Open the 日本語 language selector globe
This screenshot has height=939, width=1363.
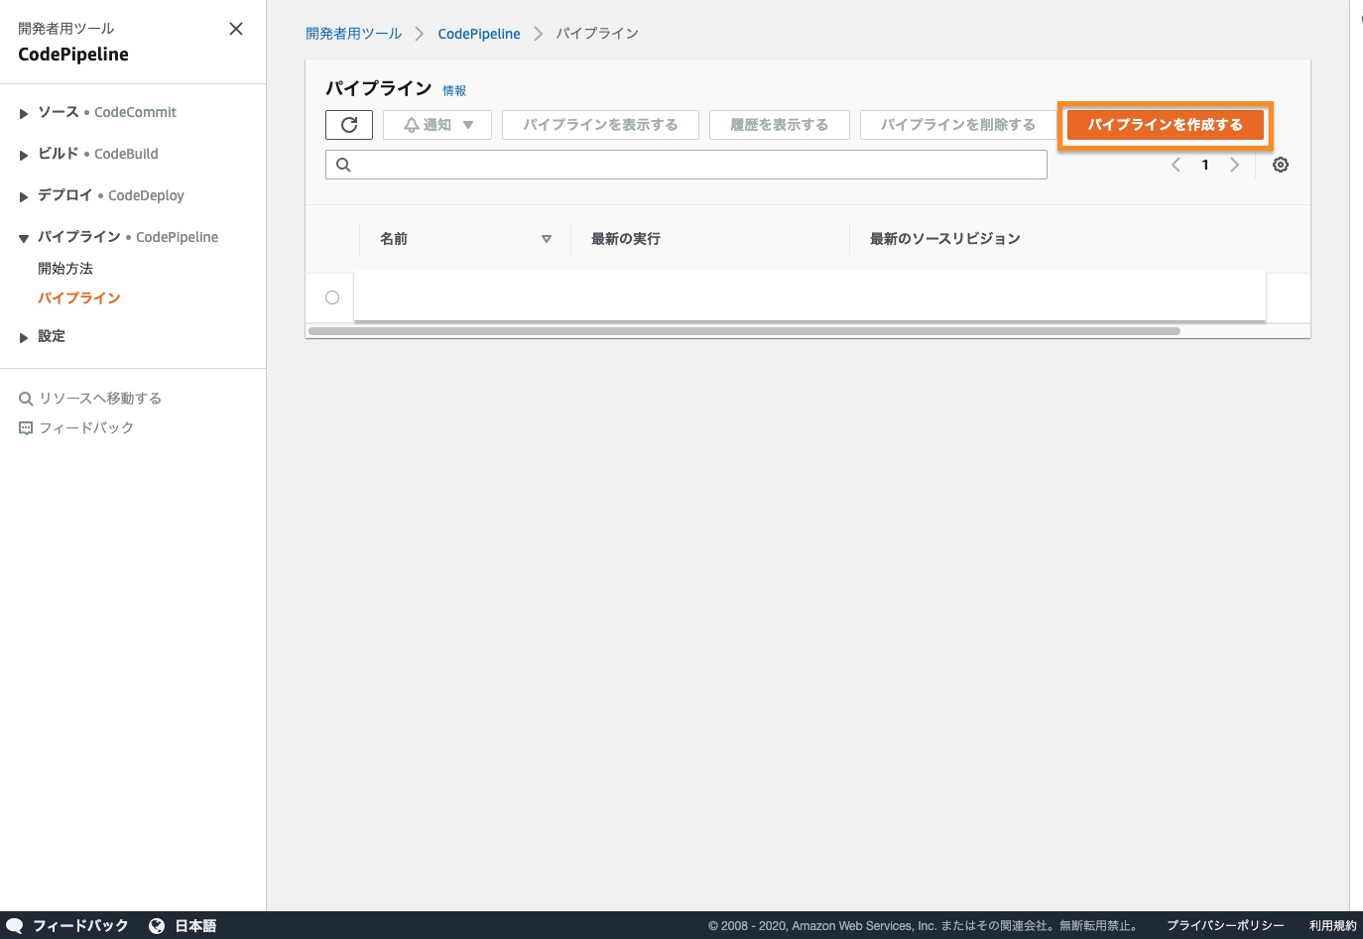click(x=157, y=925)
